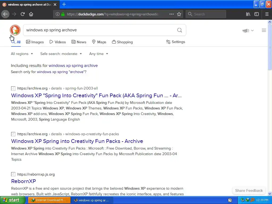This screenshot has height=204, width=272.
Task: Open Windows XP Spring into Creativity Fun Packs - Archive
Action: (77, 141)
